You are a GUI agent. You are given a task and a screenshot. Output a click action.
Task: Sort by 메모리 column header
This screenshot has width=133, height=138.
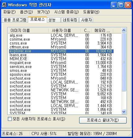[102, 30]
